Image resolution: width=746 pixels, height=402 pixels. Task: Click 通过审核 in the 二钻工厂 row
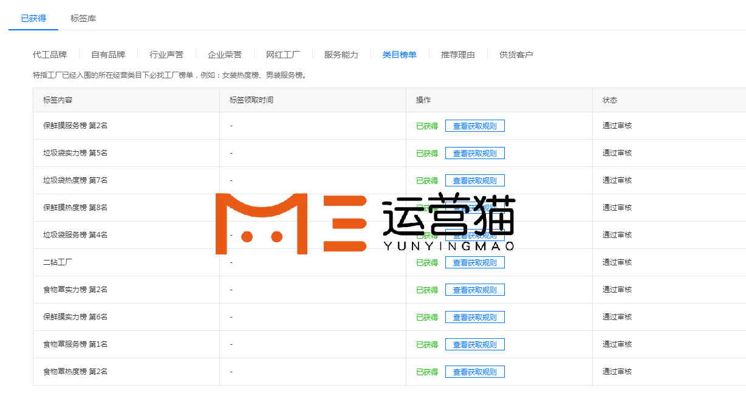(x=617, y=262)
